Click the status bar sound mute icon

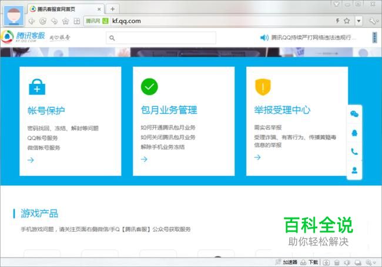(x=347, y=262)
